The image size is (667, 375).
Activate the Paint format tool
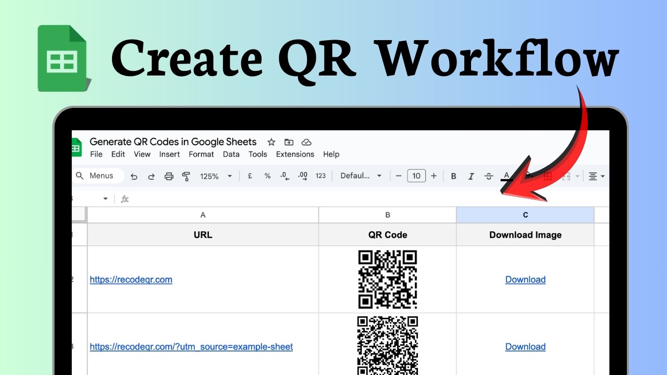(186, 176)
